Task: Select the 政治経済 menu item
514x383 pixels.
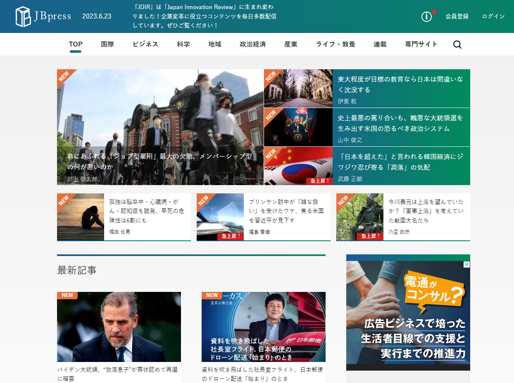Action: click(252, 44)
